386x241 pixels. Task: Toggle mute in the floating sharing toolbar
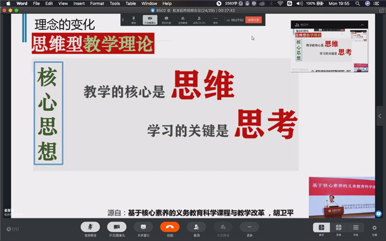coord(133,20)
